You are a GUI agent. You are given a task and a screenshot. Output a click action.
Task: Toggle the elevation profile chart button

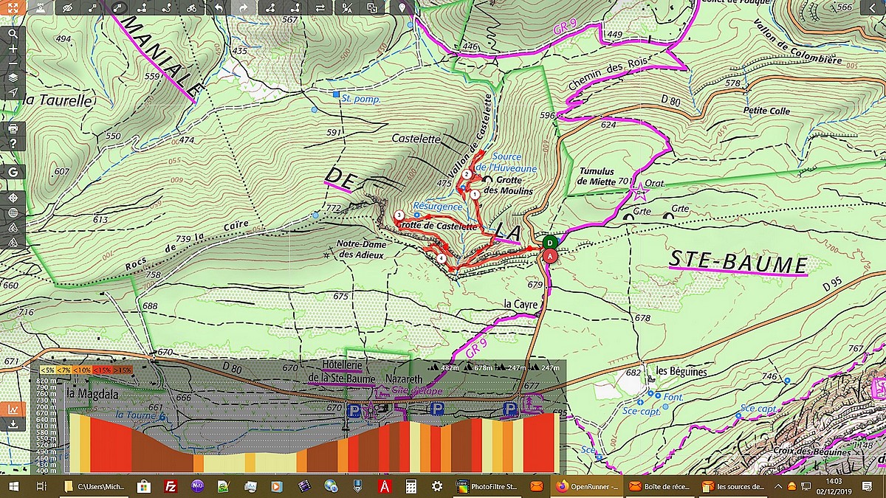[x=13, y=409]
